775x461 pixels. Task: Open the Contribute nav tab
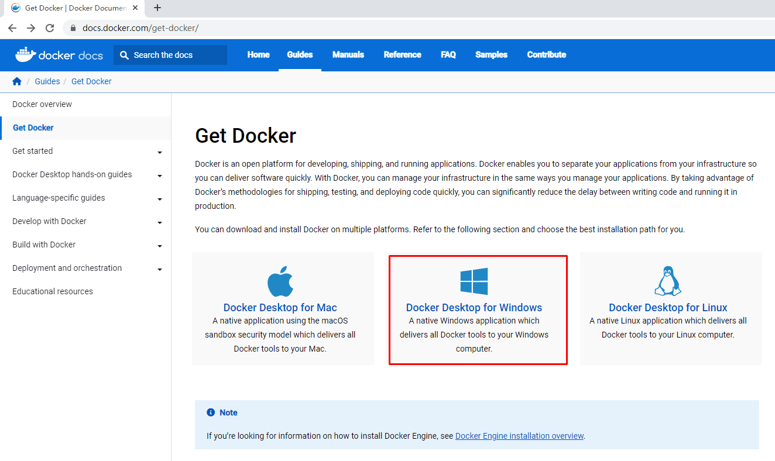547,55
